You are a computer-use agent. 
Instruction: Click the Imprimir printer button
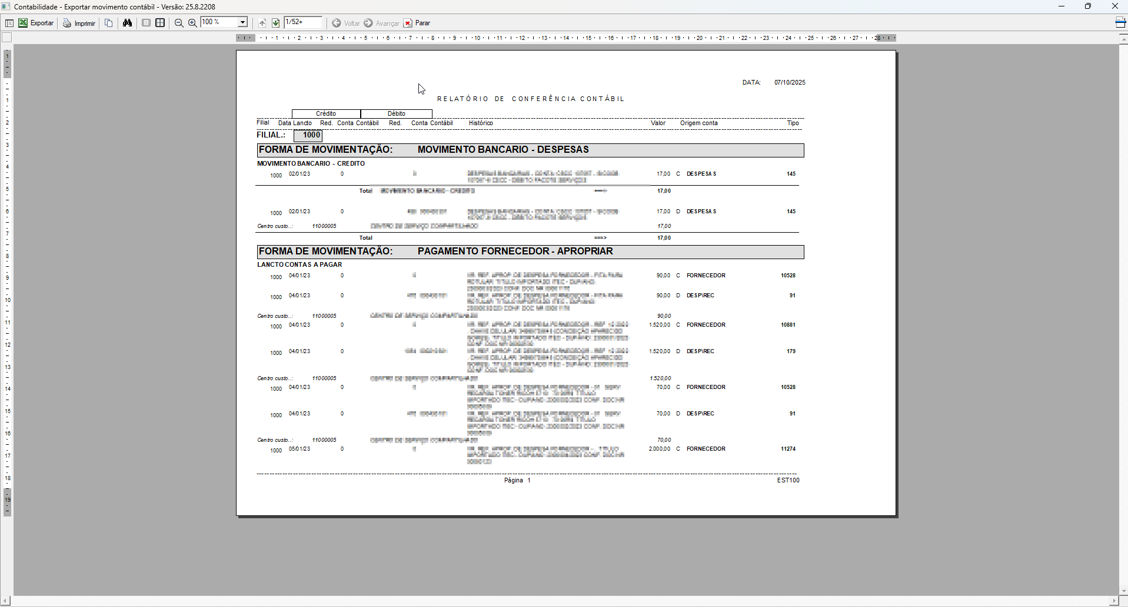tap(79, 23)
